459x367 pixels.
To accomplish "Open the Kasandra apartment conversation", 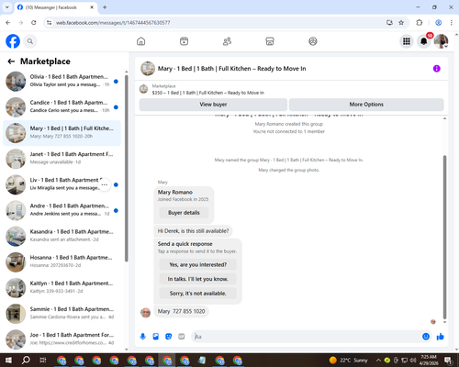I will 62,237.
